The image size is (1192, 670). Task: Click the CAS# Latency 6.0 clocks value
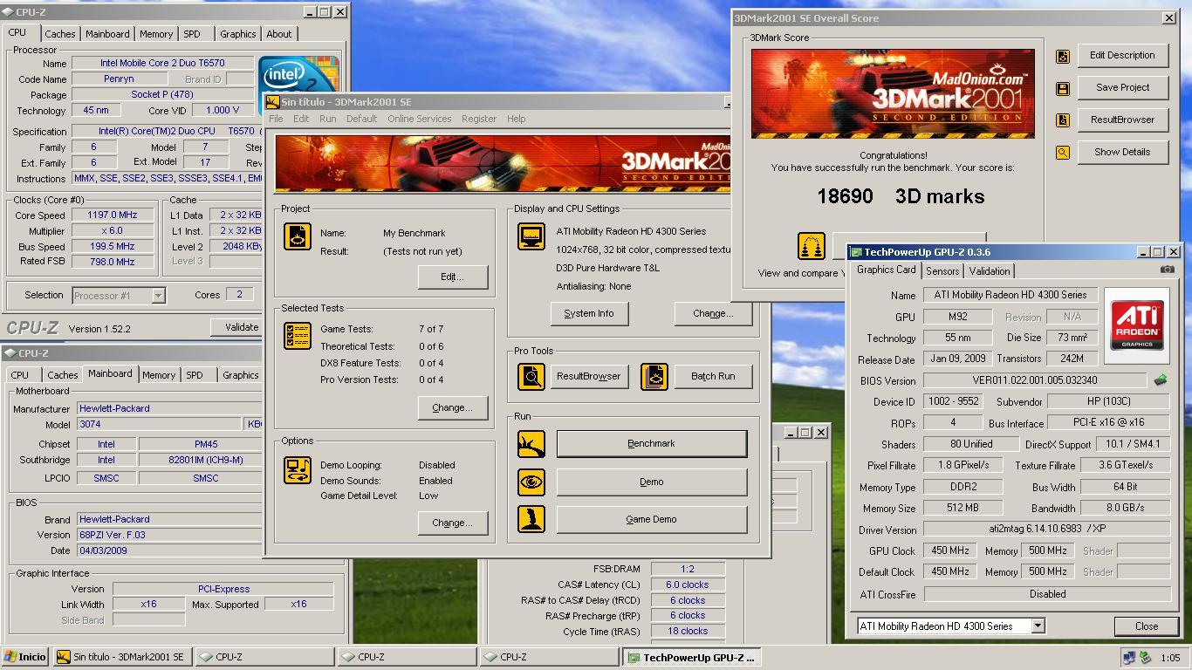pyautogui.click(x=688, y=585)
